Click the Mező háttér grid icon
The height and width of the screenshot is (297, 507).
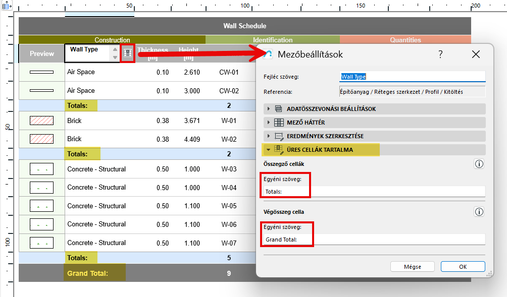(x=279, y=123)
